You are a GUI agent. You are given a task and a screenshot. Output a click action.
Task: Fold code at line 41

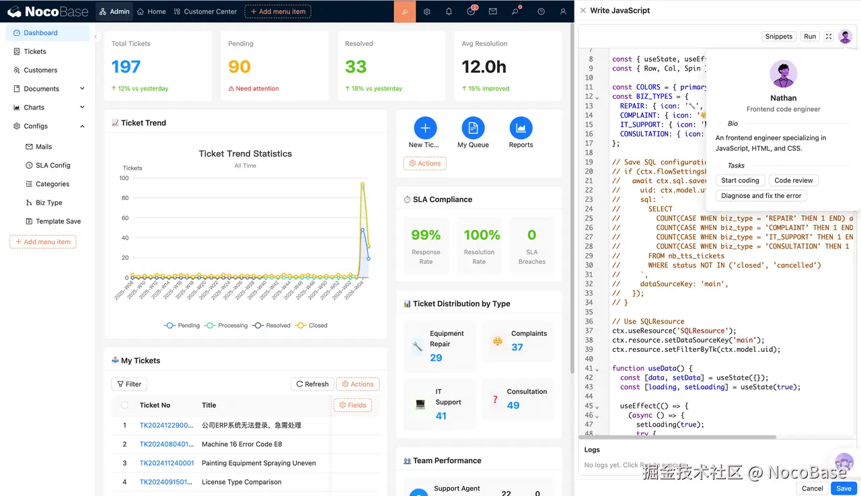pos(597,369)
